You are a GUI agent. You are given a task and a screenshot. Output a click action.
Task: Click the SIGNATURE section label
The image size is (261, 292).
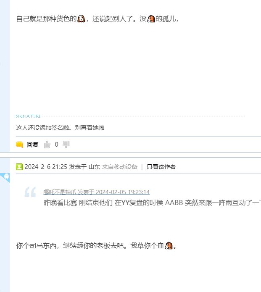click(28, 116)
